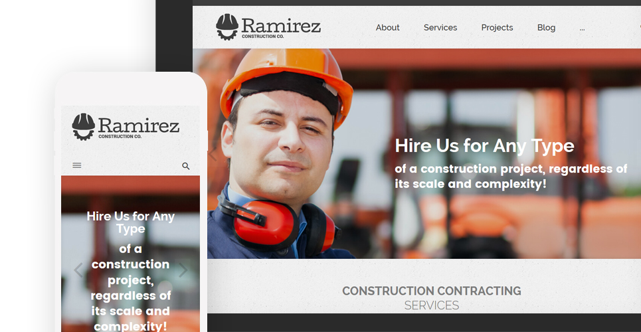The image size is (641, 332).
Task: Click the 'Hire Us for Any Type' desktop headline
Action: tap(484, 146)
